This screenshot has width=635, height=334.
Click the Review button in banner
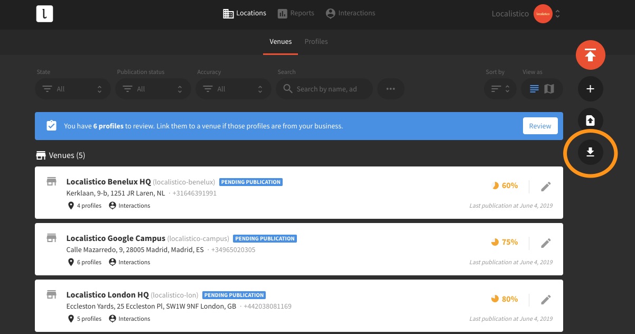click(540, 126)
